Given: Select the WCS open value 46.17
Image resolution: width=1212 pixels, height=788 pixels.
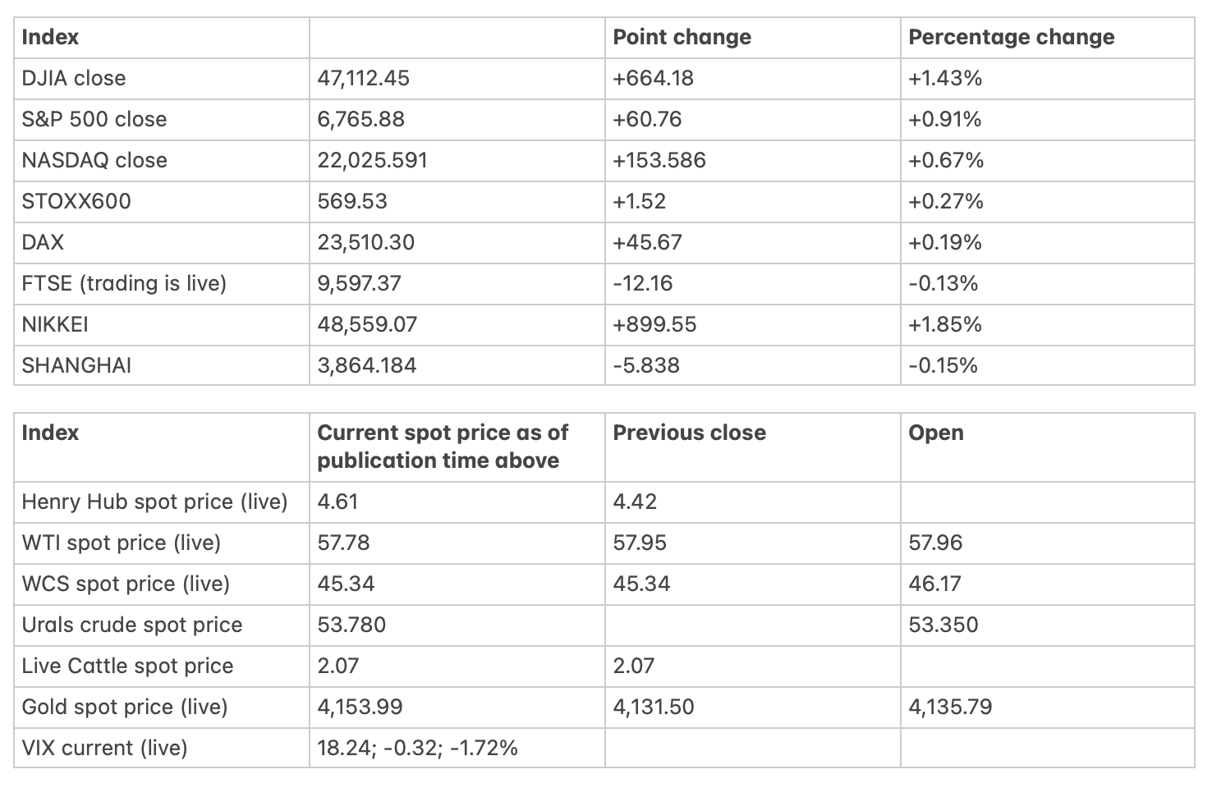Looking at the screenshot, I should click(934, 584).
